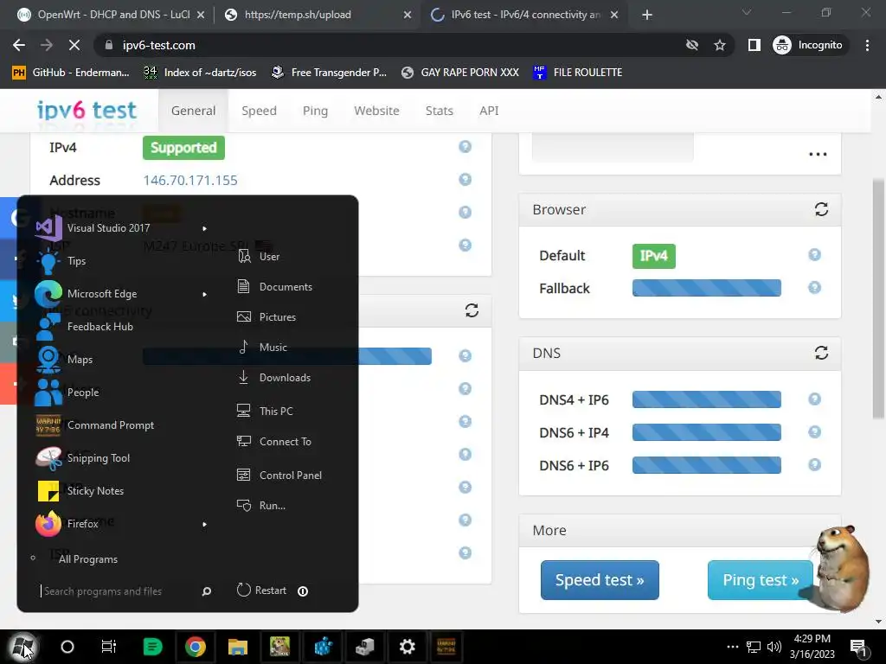Click help icon for DNS6 + IP6 row
Image resolution: width=886 pixels, height=664 pixels.
pos(814,464)
